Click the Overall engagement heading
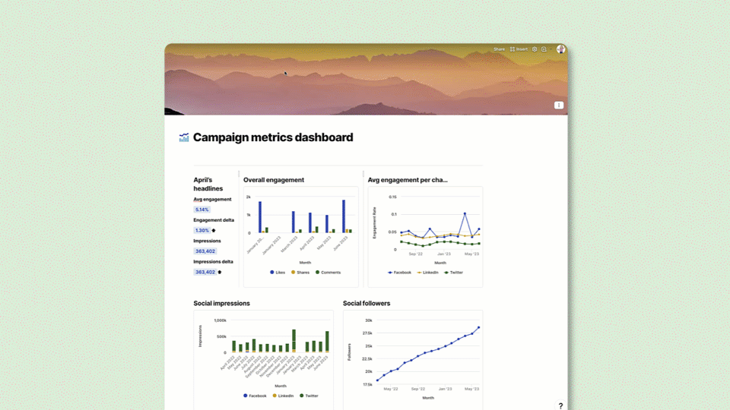Screen dimensions: 730x410 [273, 180]
